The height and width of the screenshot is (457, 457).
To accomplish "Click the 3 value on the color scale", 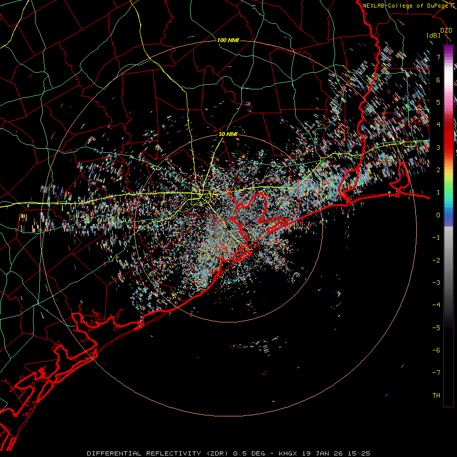I will point(438,147).
